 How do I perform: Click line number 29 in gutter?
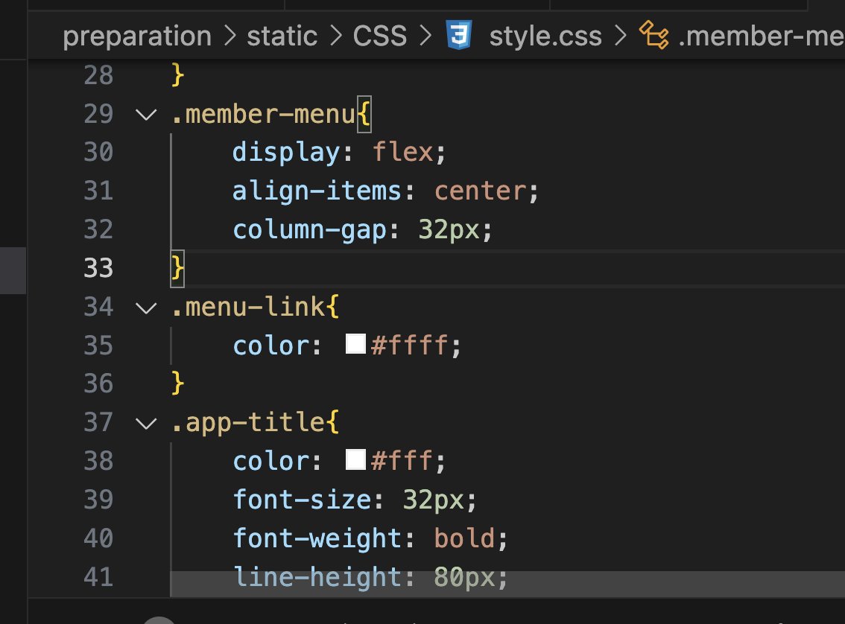(x=98, y=114)
